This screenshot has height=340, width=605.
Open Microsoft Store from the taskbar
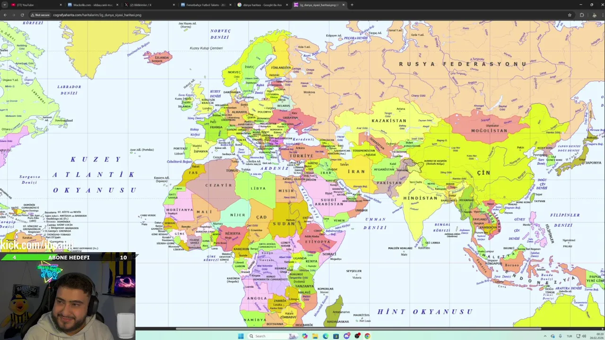click(336, 336)
